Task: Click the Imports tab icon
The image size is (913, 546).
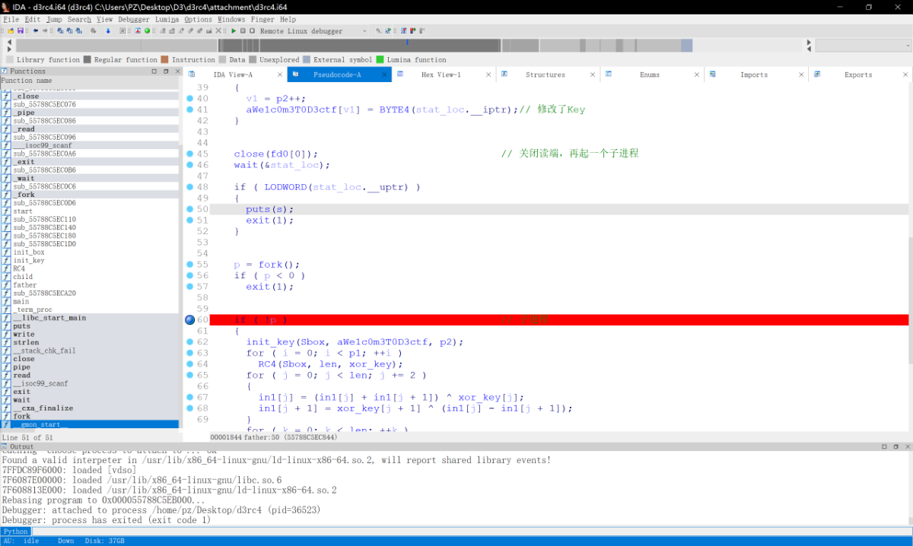Action: (x=713, y=75)
